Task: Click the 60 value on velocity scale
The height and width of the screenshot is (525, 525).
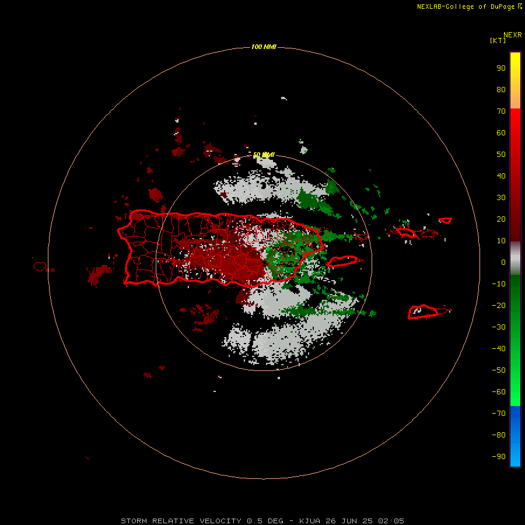Action: click(x=501, y=133)
